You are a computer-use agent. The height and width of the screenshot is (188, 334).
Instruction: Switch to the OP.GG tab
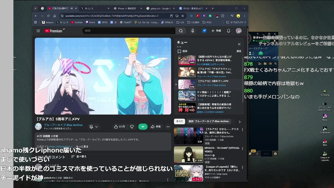193,8
